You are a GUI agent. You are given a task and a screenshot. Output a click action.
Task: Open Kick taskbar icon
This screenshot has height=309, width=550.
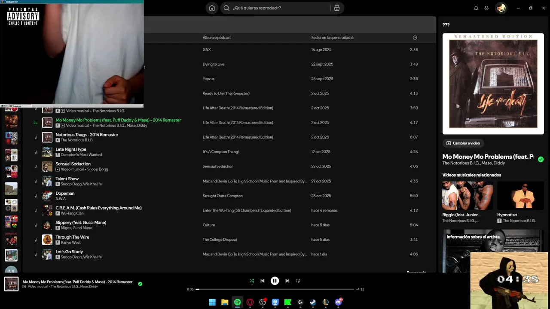tap(288, 302)
